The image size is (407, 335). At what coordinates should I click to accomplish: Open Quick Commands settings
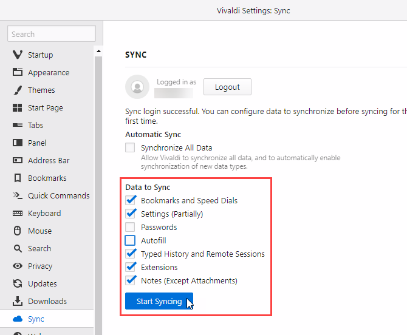pos(47,195)
